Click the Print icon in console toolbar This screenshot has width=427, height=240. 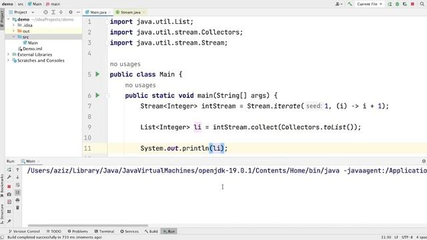tap(18, 200)
